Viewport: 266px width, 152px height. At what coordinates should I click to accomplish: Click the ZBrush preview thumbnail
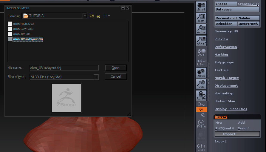(66, 98)
